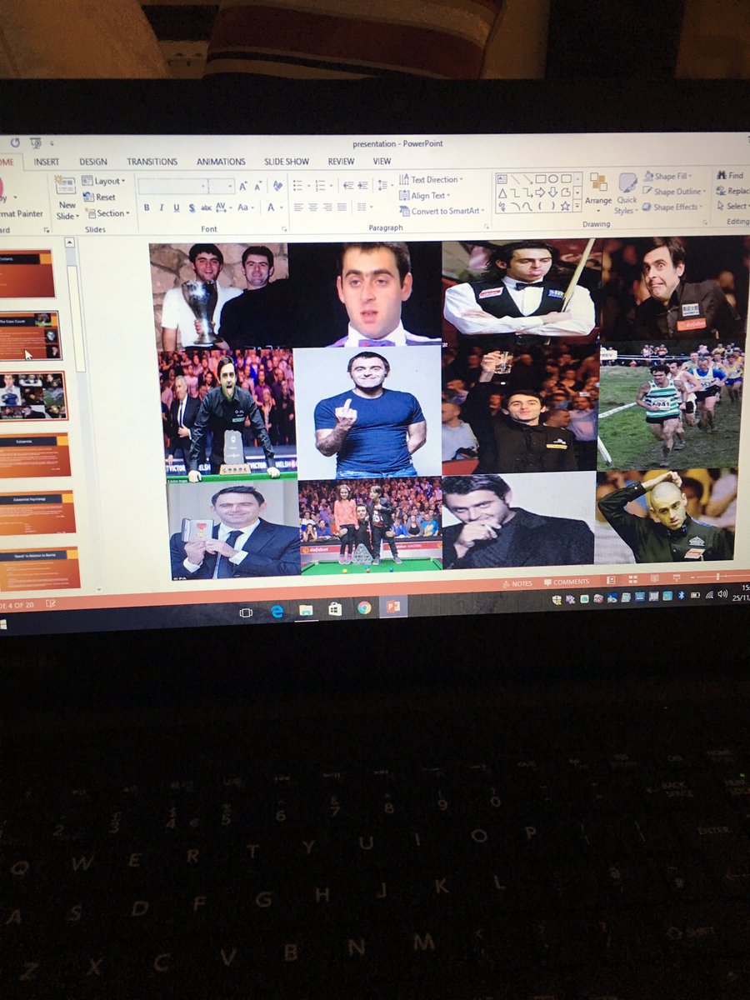Toggle Center paragraph alignment
This screenshot has height=1000, width=750.
313,207
